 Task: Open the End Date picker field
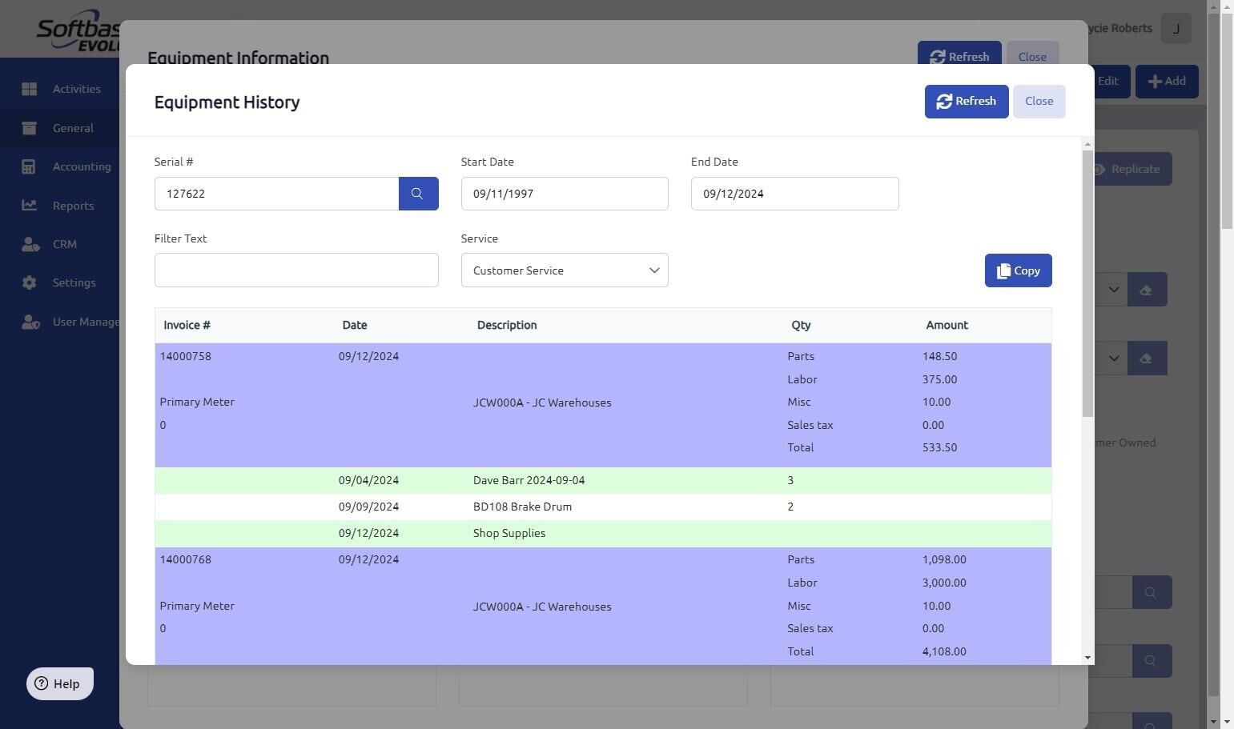[794, 194]
